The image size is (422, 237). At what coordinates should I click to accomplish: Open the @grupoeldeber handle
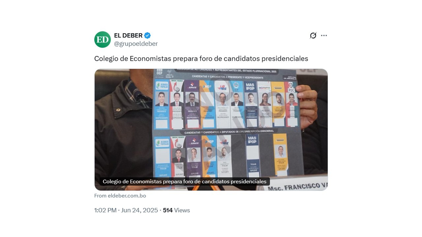[x=136, y=44]
